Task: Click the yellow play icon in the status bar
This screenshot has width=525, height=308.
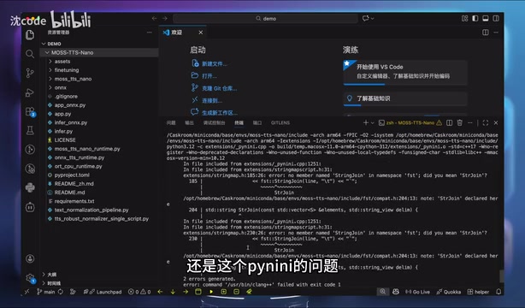Action: (211, 292)
